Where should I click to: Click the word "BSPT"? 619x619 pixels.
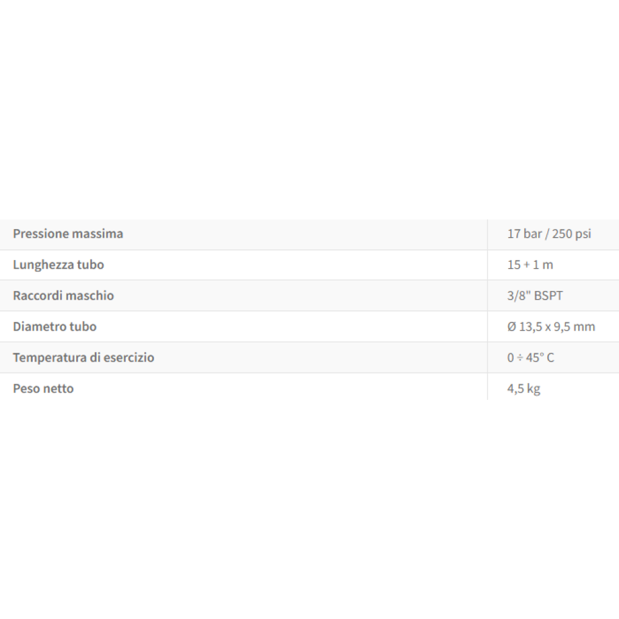[548, 296]
